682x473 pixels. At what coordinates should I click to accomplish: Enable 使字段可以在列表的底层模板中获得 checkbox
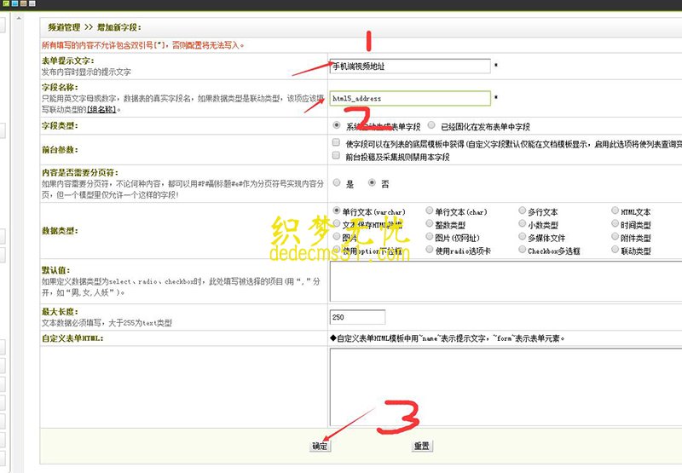336,142
